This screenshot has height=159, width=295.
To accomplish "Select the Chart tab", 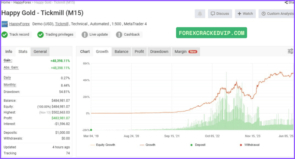I will [x=85, y=52].
